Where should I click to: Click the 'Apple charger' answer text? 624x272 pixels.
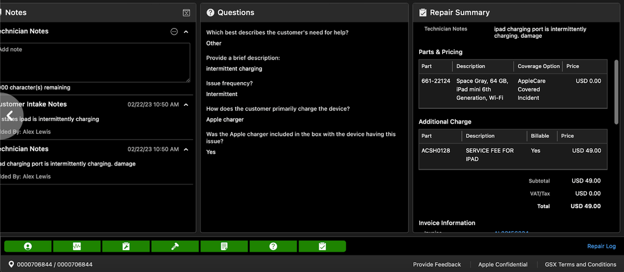click(225, 119)
